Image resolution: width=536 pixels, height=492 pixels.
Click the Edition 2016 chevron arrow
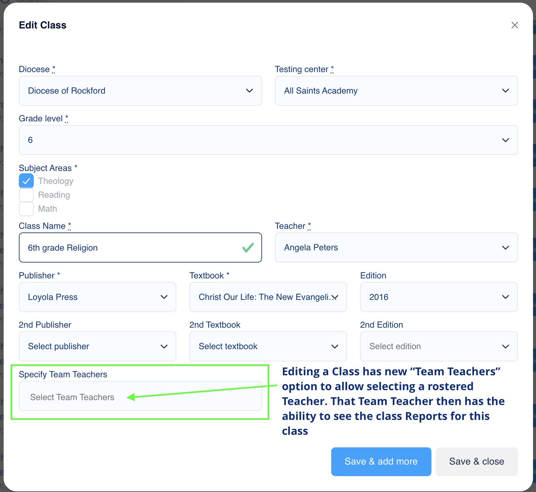pyautogui.click(x=505, y=297)
